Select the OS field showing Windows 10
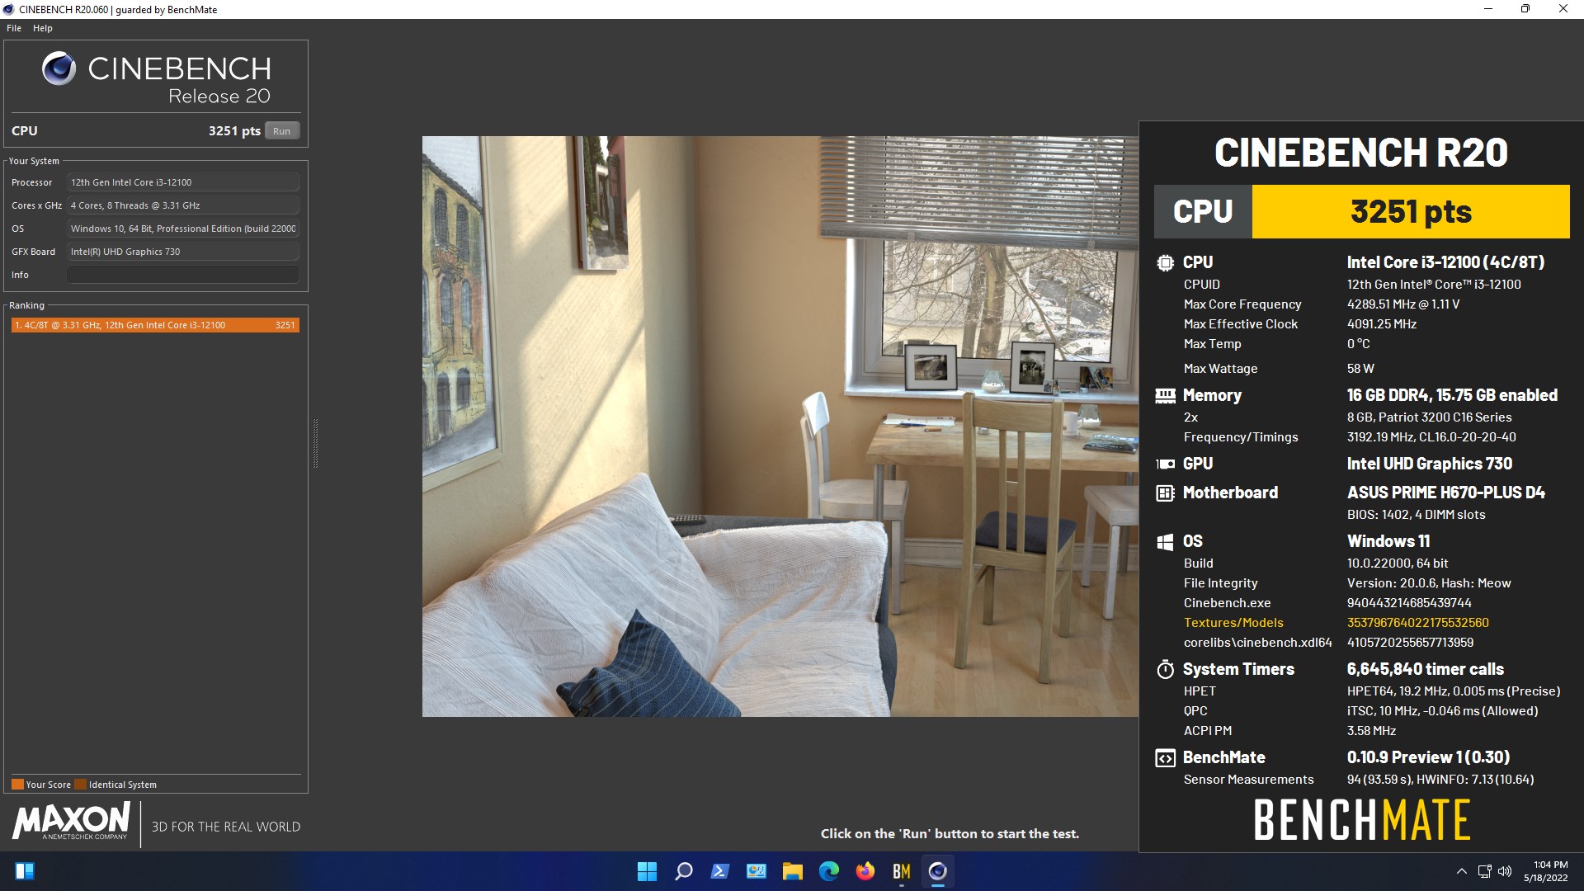 pyautogui.click(x=183, y=229)
